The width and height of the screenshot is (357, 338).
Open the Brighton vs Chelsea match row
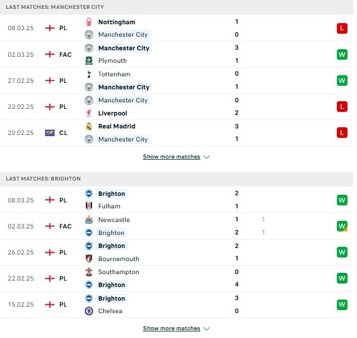pyautogui.click(x=177, y=305)
